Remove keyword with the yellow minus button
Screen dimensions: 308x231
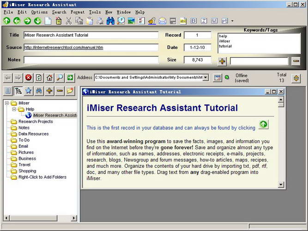tap(296, 61)
